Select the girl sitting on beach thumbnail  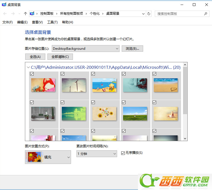(166, 114)
